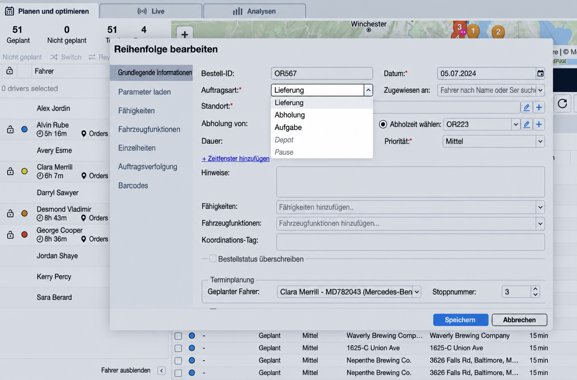Open the Geplanter Fahrer dropdown
This screenshot has width=577, height=380.
pos(416,292)
